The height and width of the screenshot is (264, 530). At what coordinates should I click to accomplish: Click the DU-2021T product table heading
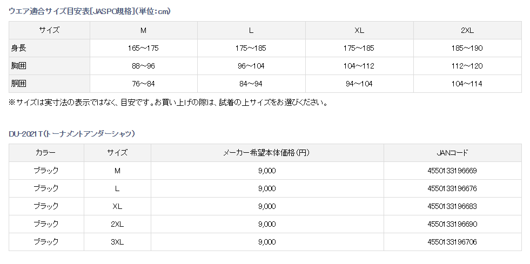[72, 133]
